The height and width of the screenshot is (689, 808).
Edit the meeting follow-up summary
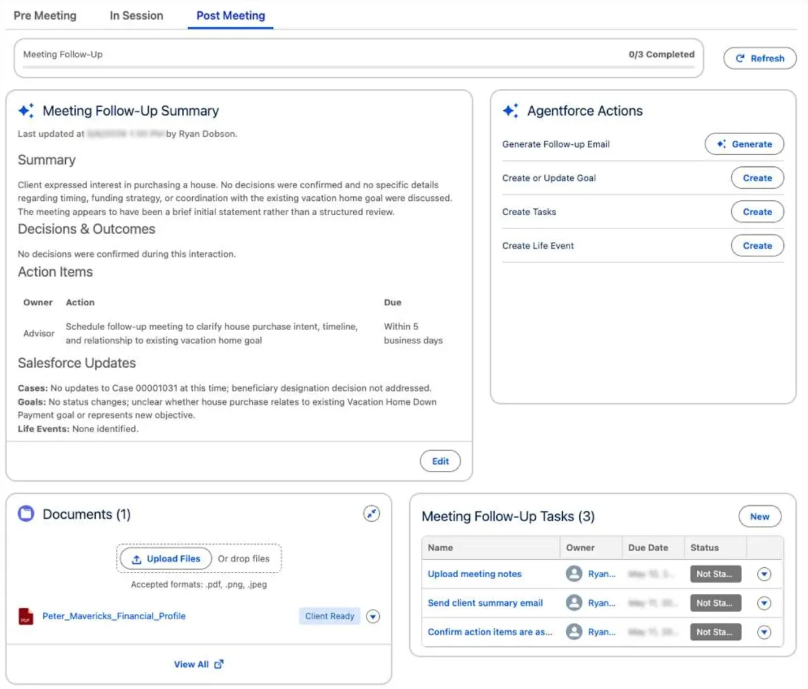440,461
